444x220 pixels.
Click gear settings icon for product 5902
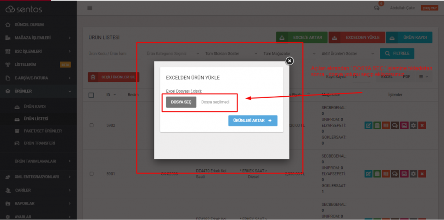coord(413,126)
